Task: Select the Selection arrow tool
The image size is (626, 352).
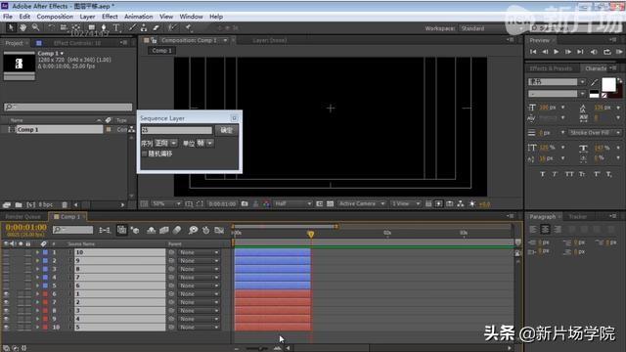Action: coord(11,27)
